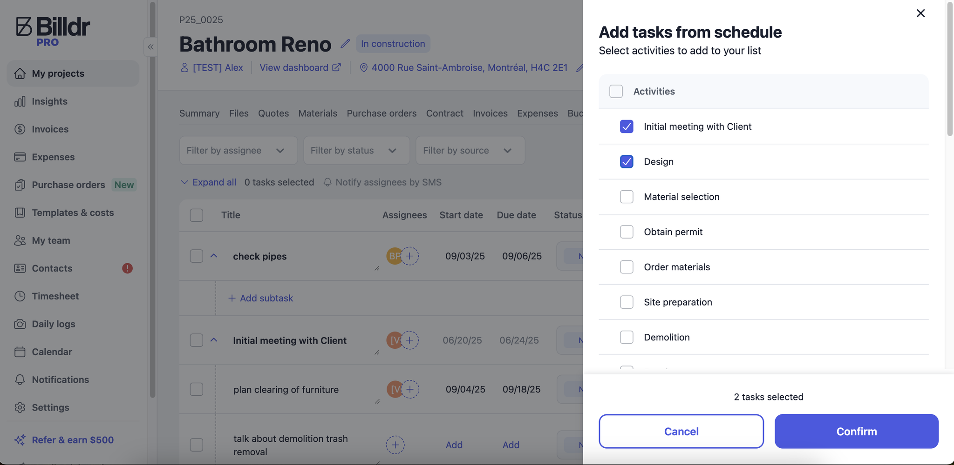Select the check pipes task checkbox

click(x=197, y=256)
